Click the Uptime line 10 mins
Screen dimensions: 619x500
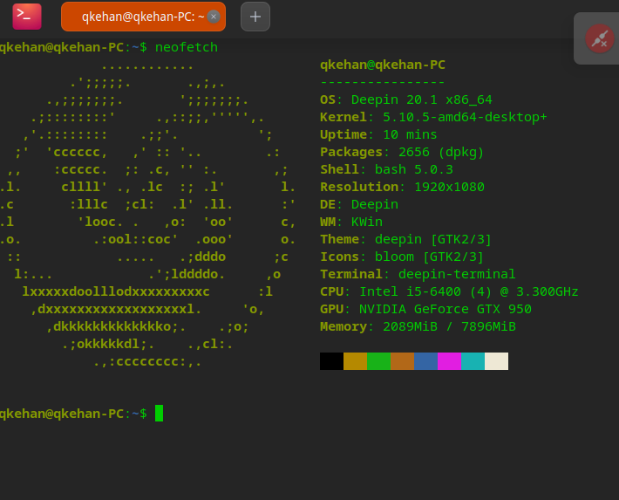tap(378, 134)
